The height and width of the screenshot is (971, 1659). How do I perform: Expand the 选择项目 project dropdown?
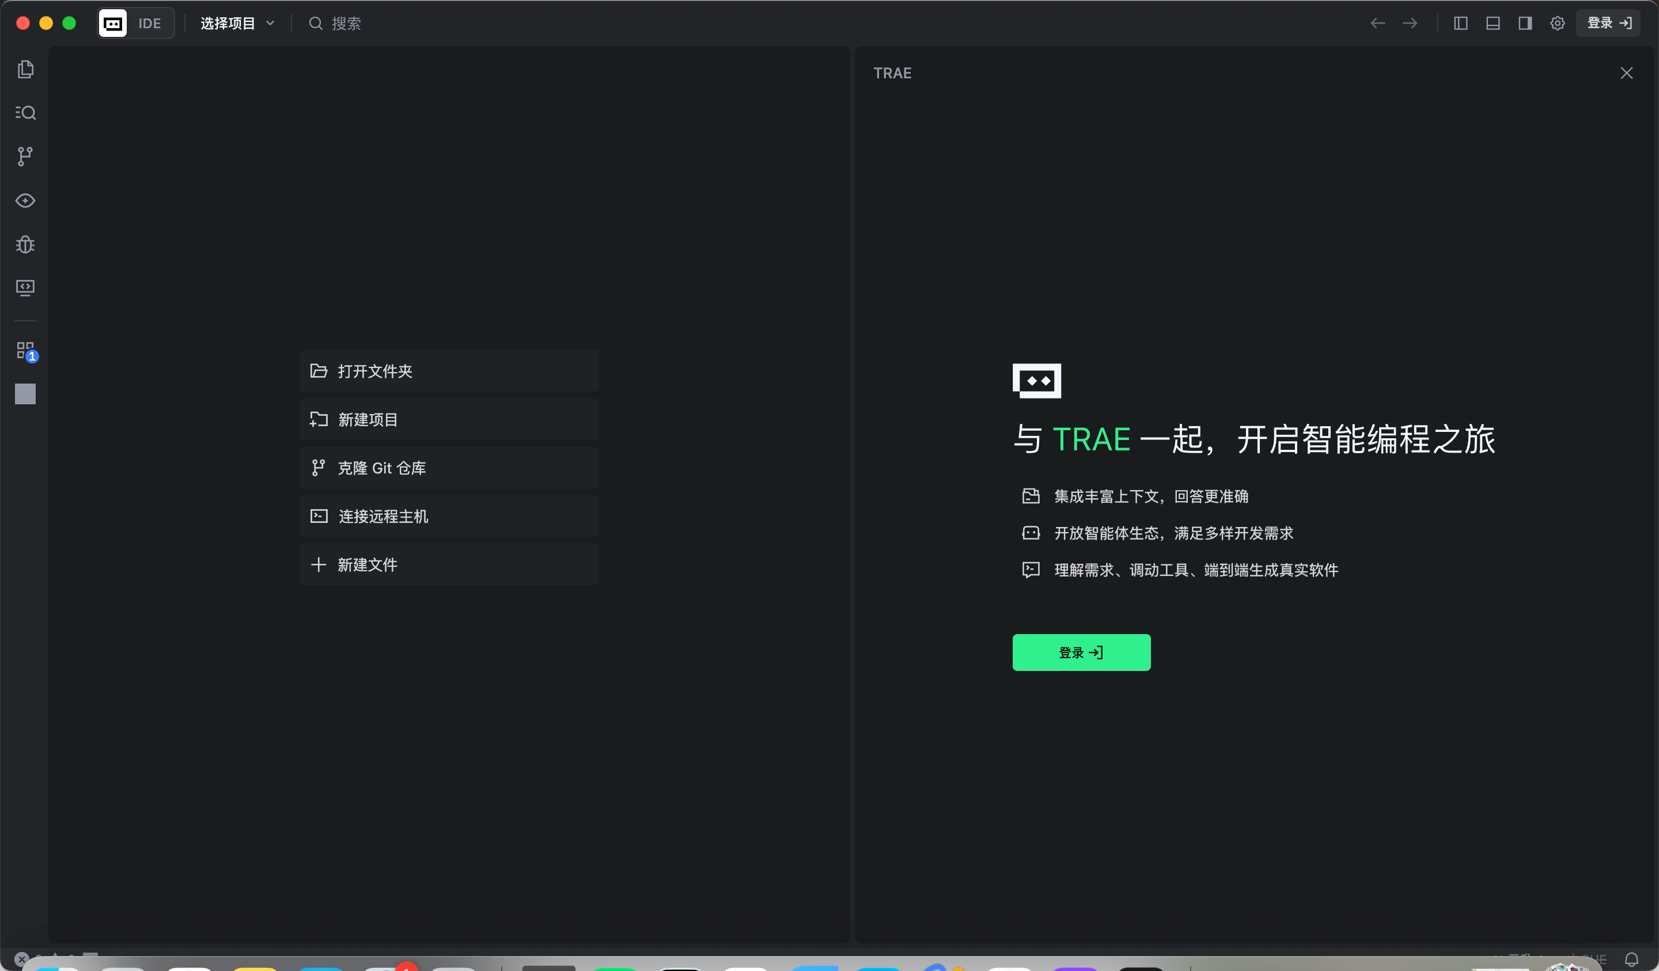tap(237, 23)
